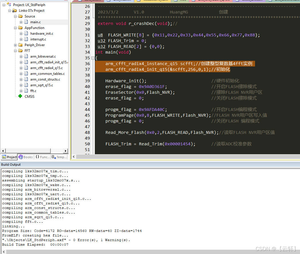300x254 pixels.
Task: Click the linking... line in Build Output
Action: (x=13, y=226)
